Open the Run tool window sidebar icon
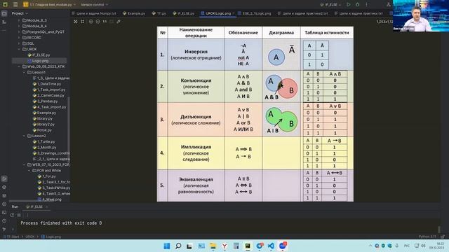The height and width of the screenshot is (252, 449). click(4, 179)
